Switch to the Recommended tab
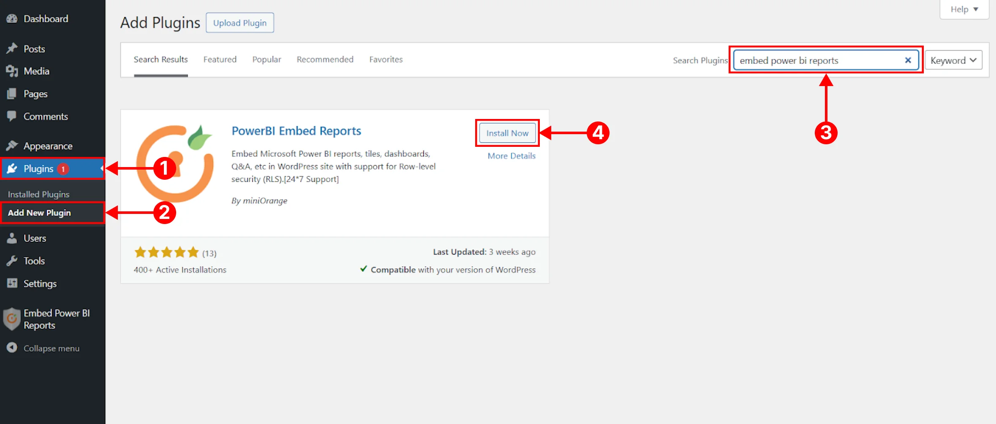 325,59
